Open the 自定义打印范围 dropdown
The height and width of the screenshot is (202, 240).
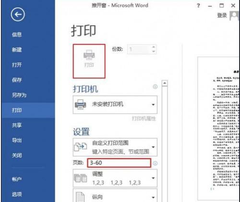coord(115,147)
